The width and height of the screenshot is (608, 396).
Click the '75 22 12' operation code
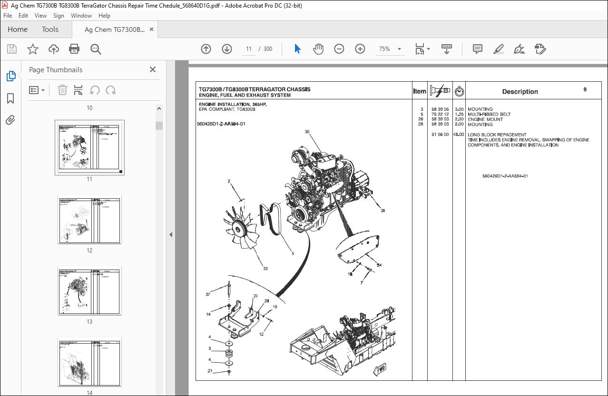(x=440, y=115)
